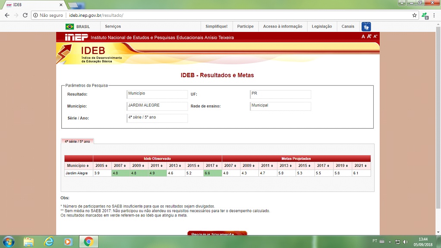This screenshot has height=248, width=441.
Task: Click the Série / Ano field
Action: click(157, 118)
